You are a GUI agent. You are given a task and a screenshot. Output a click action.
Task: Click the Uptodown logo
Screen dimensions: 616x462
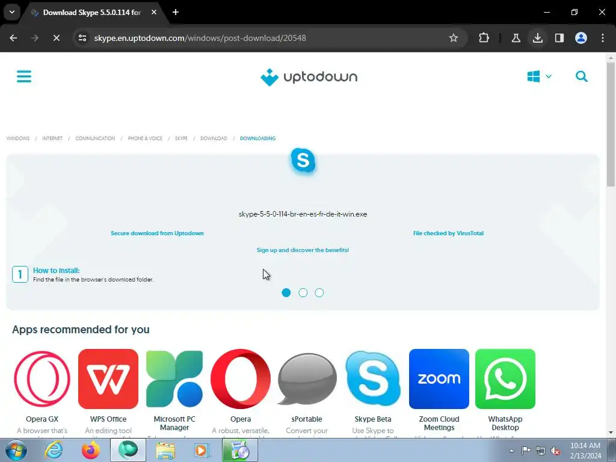pyautogui.click(x=309, y=77)
